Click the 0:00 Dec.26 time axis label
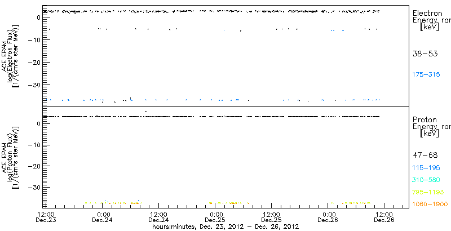 tap(328, 217)
